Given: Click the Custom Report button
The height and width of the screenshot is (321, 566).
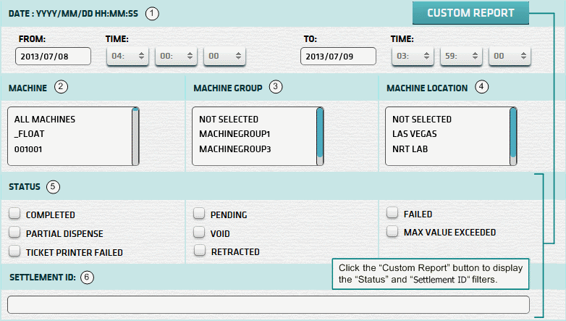Looking at the screenshot, I should [x=470, y=13].
